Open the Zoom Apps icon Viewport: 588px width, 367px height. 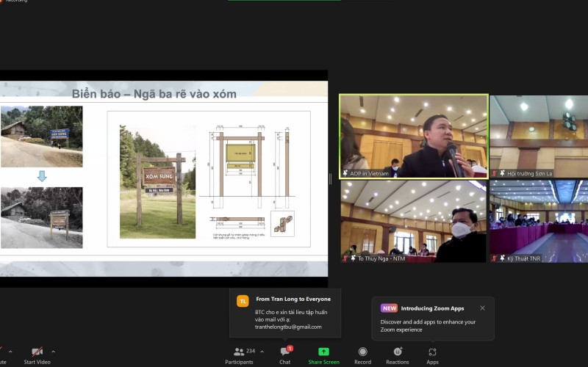point(432,352)
